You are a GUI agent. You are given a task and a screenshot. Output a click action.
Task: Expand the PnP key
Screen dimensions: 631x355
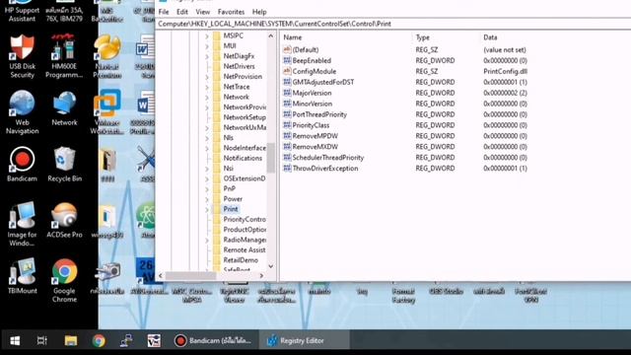[207, 188]
